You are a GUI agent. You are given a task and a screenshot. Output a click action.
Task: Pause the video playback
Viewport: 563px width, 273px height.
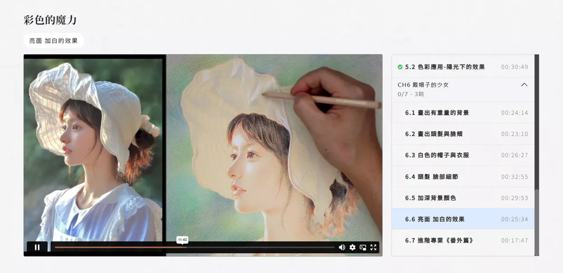click(37, 247)
